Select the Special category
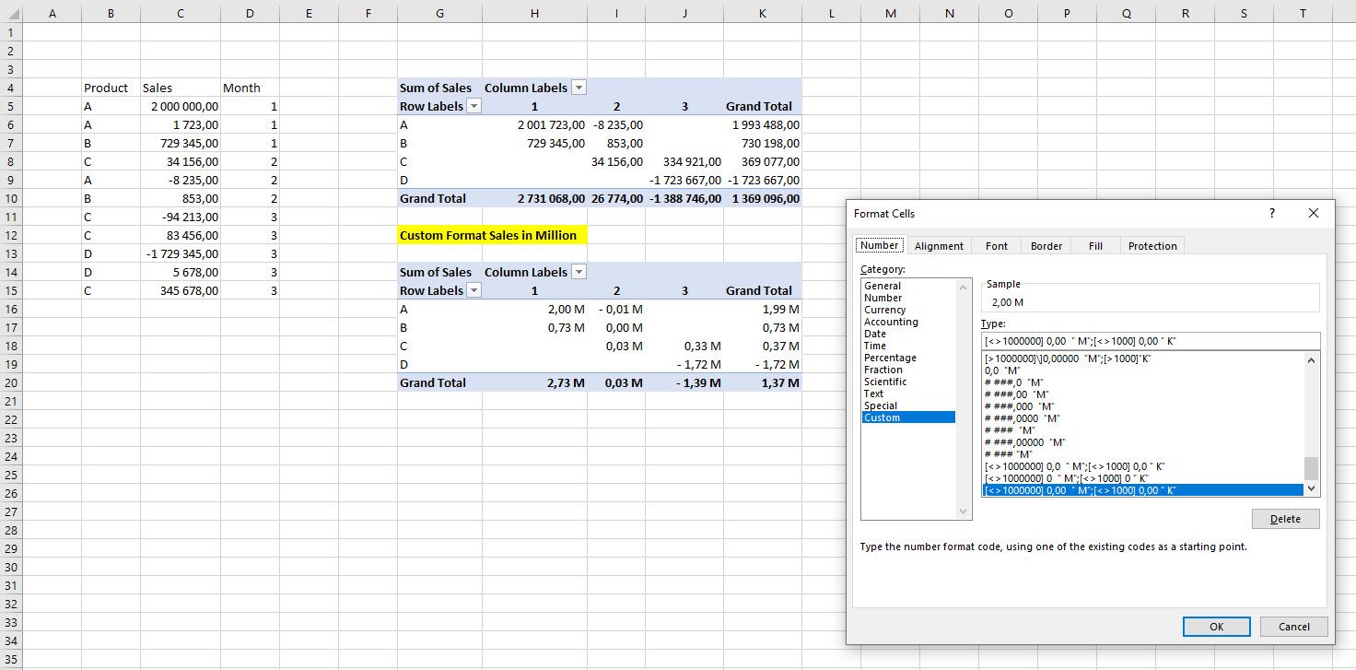 coord(907,406)
